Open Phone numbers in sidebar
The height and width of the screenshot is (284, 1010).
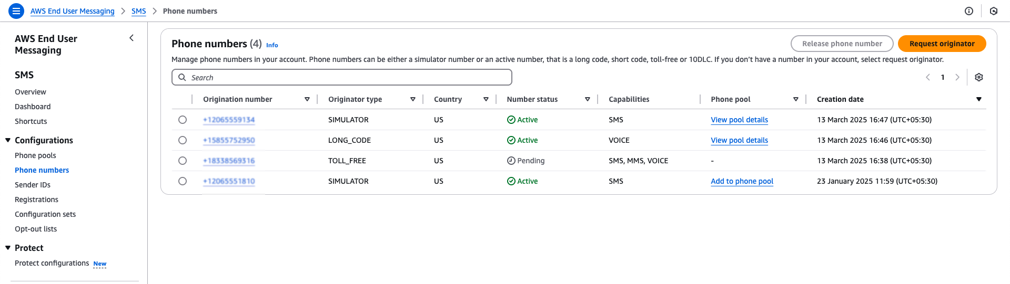(42, 170)
